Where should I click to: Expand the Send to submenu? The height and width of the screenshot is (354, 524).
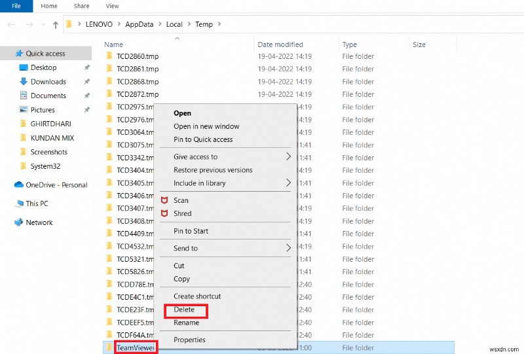coord(225,248)
